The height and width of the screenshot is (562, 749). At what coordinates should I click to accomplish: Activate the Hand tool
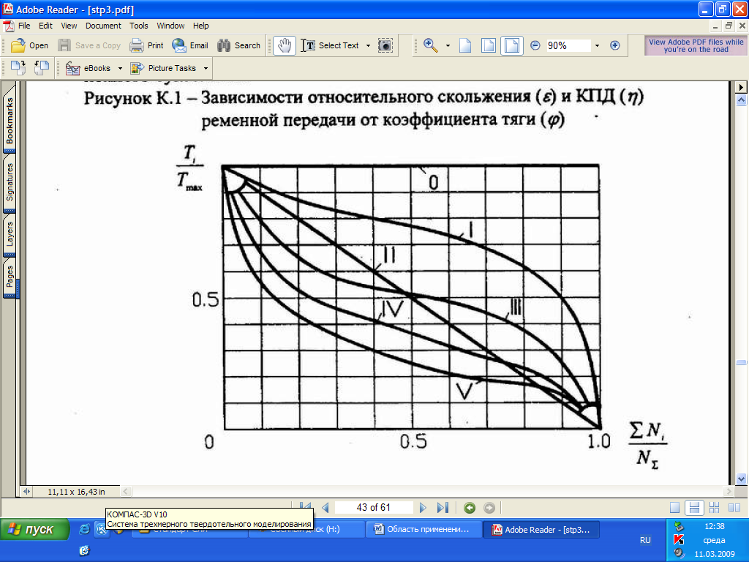(285, 45)
